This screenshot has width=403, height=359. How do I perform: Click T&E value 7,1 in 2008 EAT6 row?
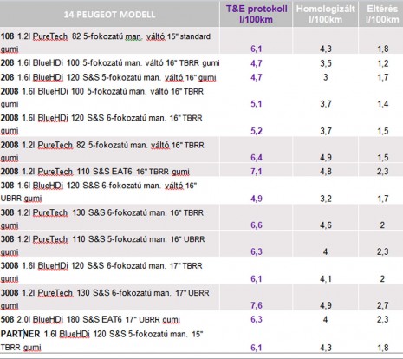point(257,171)
